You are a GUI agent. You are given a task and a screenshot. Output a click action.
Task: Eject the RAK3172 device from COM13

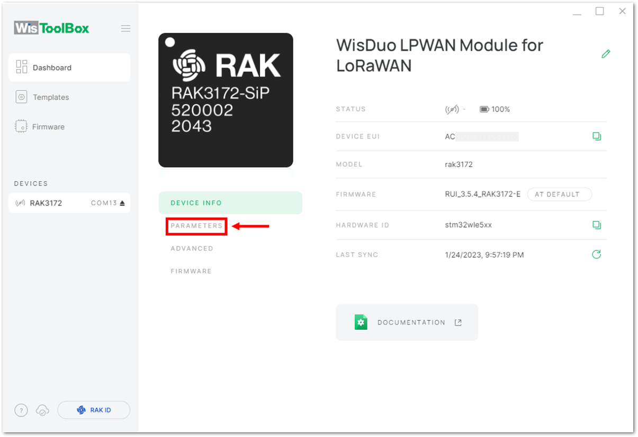tap(122, 203)
